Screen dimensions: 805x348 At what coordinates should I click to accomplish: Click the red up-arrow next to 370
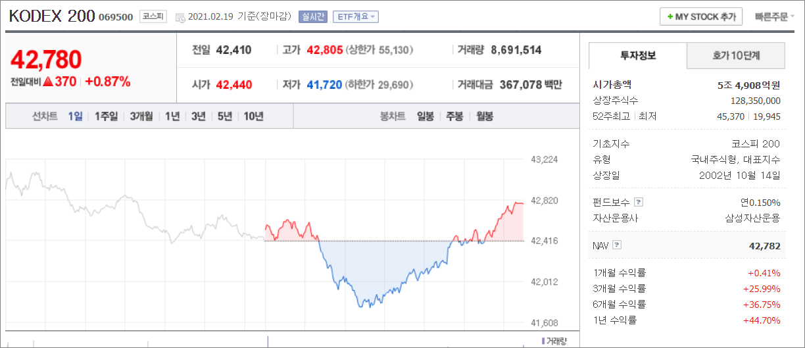[47, 82]
